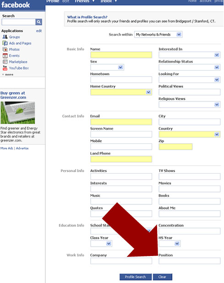Focus the Land Phone field
The height and width of the screenshot is (283, 224).
[121, 159]
